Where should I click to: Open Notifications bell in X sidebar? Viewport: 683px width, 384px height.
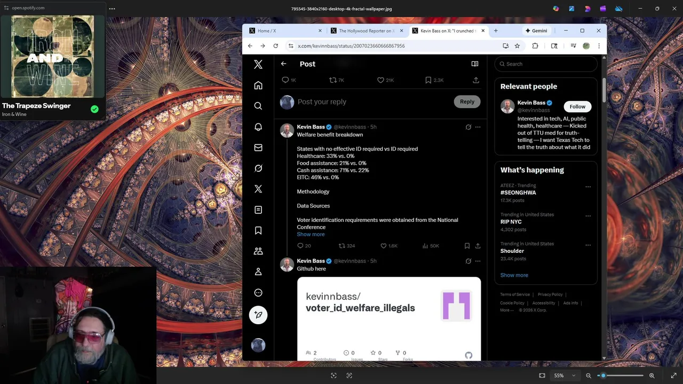click(x=258, y=127)
